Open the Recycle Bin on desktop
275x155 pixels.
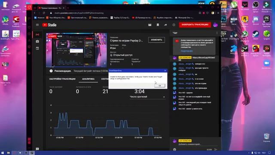coord(266,138)
